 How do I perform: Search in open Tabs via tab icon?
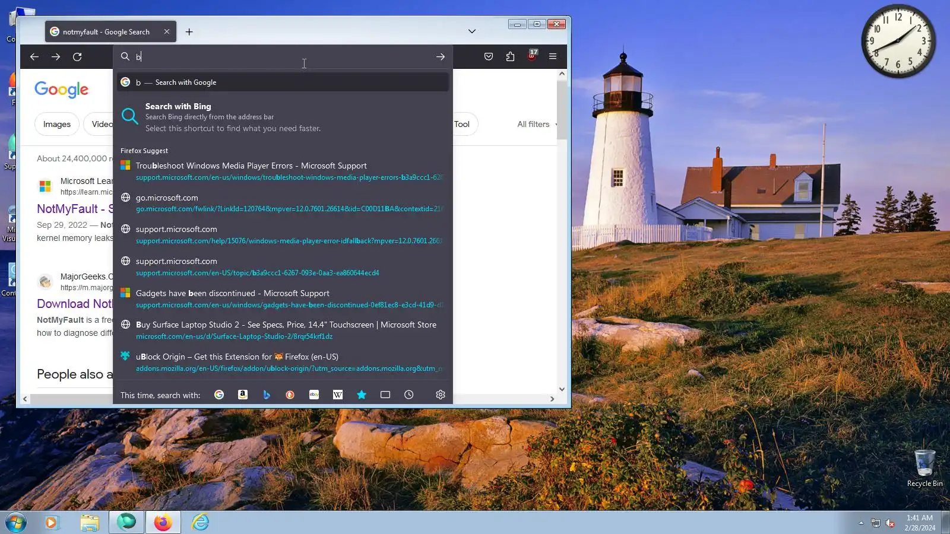point(385,395)
